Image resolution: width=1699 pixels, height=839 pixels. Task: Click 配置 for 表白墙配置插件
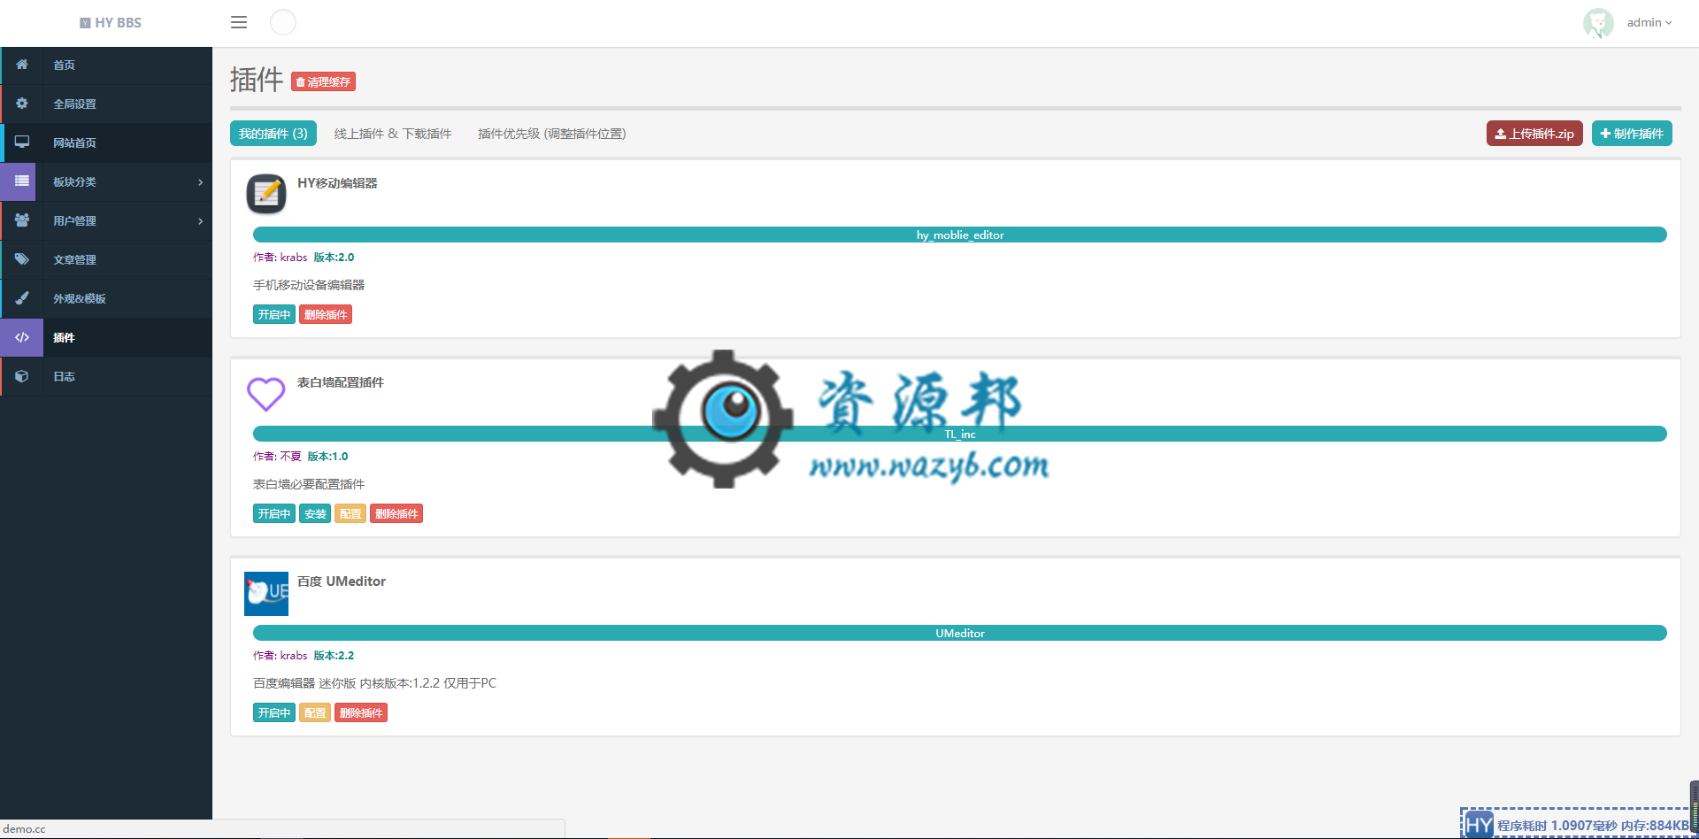pos(350,513)
